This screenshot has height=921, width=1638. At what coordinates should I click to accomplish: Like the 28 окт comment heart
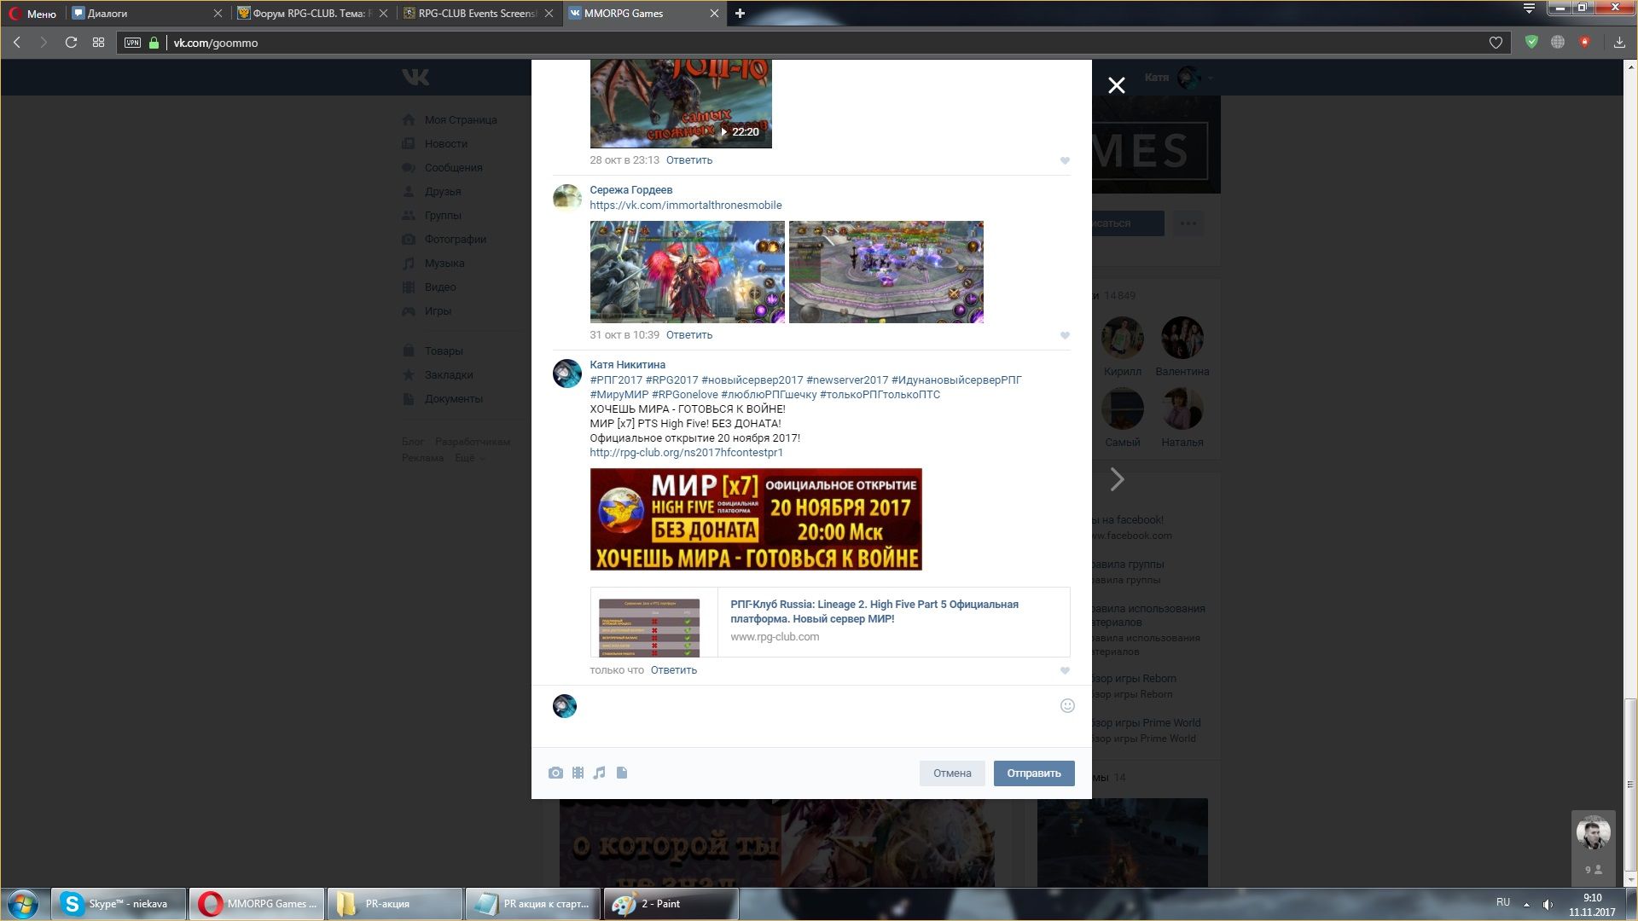tap(1065, 160)
